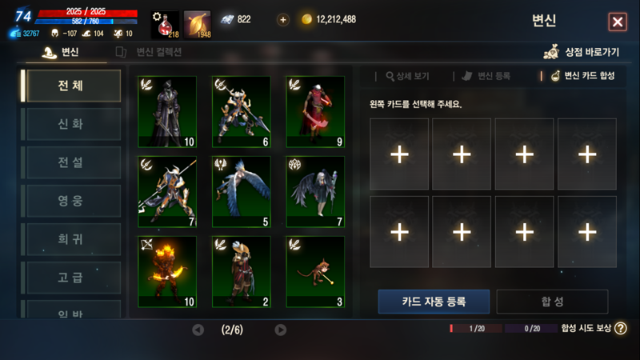Screen dimensions: 640x360
Task: Select the flaming archer card
Action: coord(167,272)
